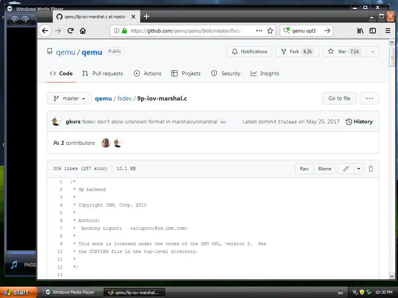Click the Go to file button
Image resolution: width=398 pixels, height=298 pixels.
(339, 98)
